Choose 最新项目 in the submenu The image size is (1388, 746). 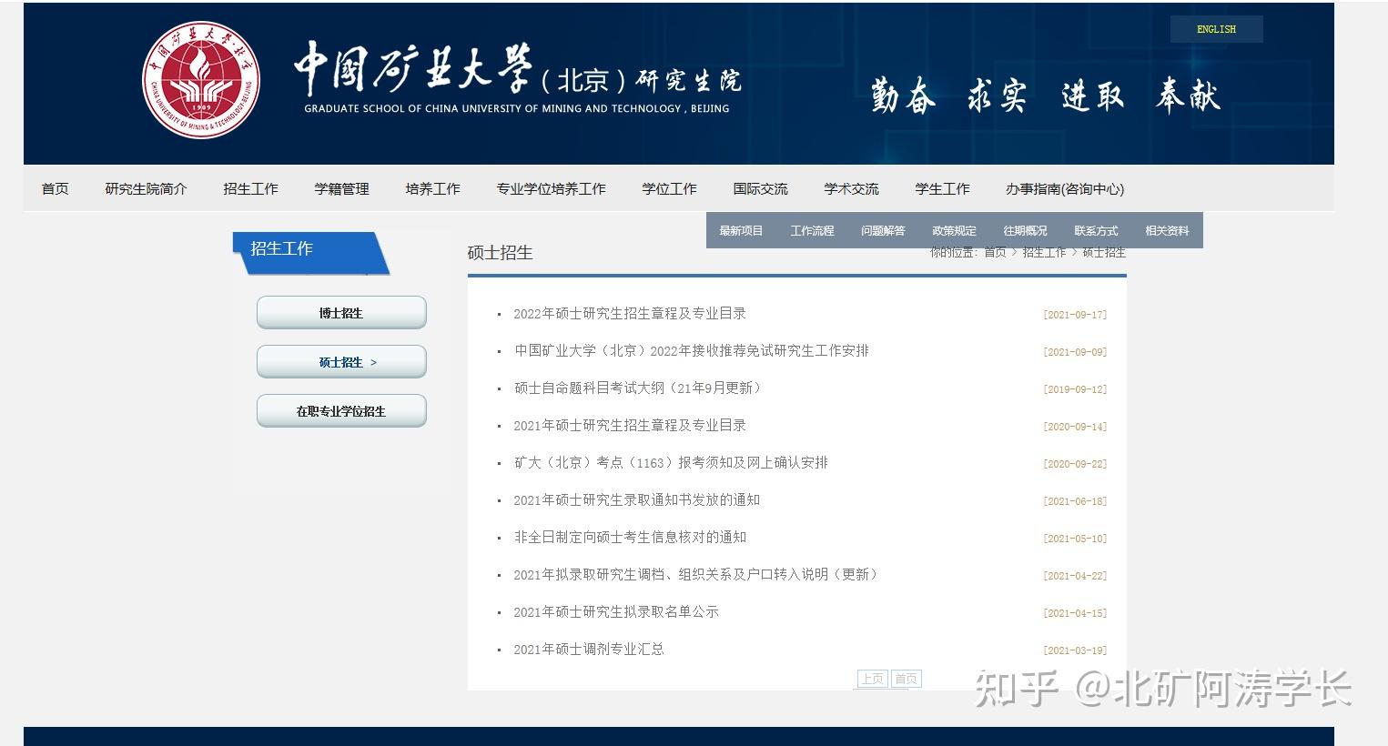[741, 230]
